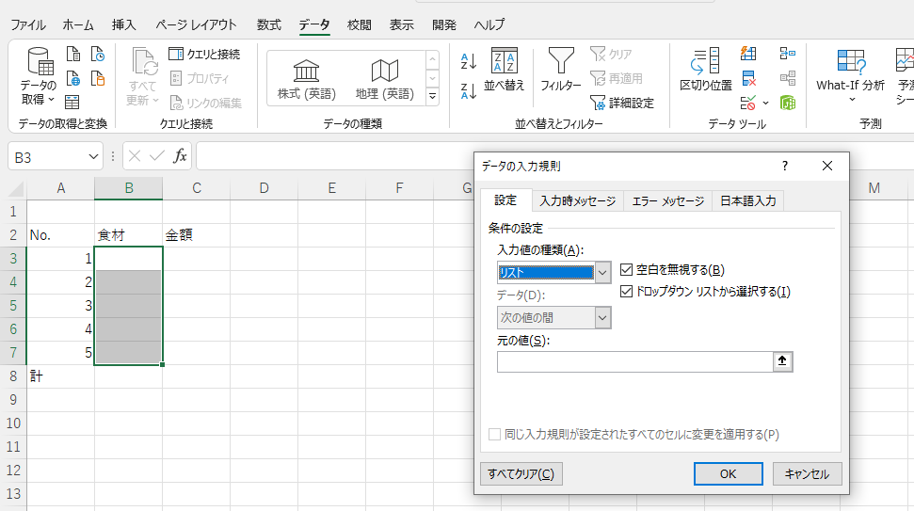Screen dimensions: 914x511
Task: Click the フラッシュ フィル icon
Action: coord(748,55)
